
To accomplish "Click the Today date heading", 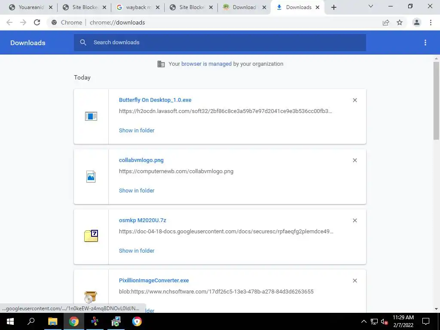I will coord(82,77).
